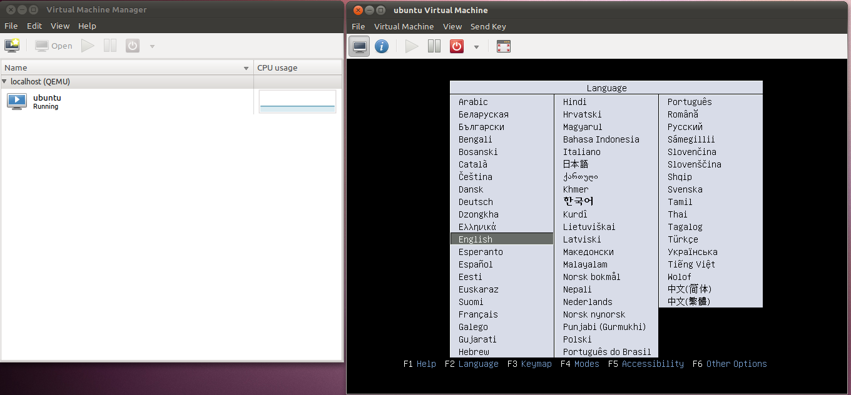Click the ubuntu CPU usage graph
851x395 pixels.
click(297, 101)
